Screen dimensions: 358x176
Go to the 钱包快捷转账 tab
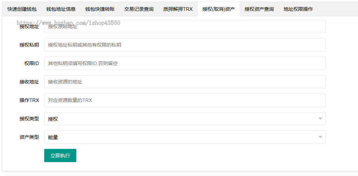100,9
